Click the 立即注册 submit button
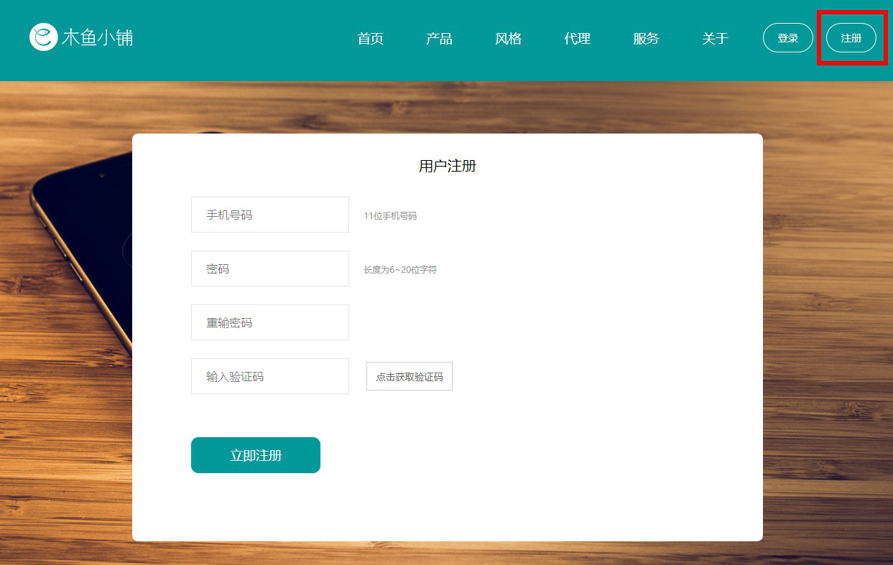Image resolution: width=893 pixels, height=565 pixels. click(255, 454)
